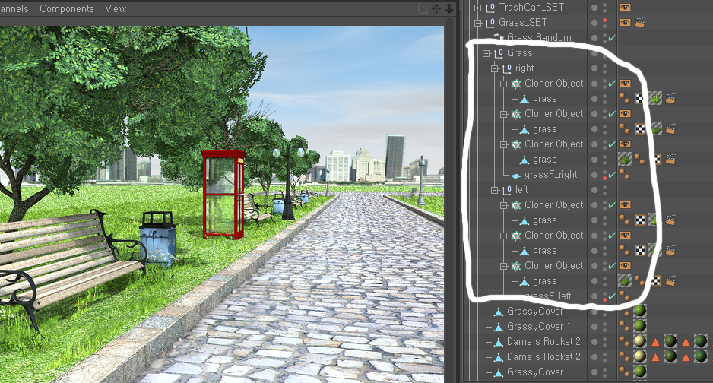Select the first Dame's Rocket 2 object

point(543,341)
